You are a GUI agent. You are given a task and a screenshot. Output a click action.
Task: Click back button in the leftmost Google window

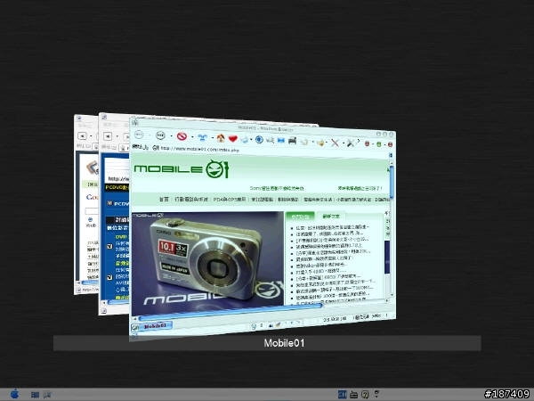click(x=82, y=135)
